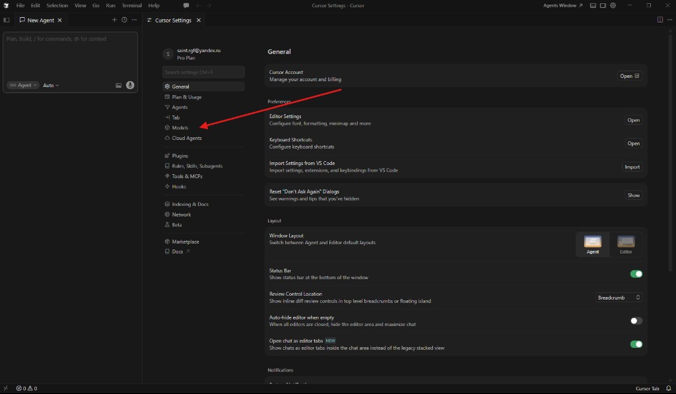676x394 pixels.
Task: Select Network in settings sidebar
Action: pos(203,214)
